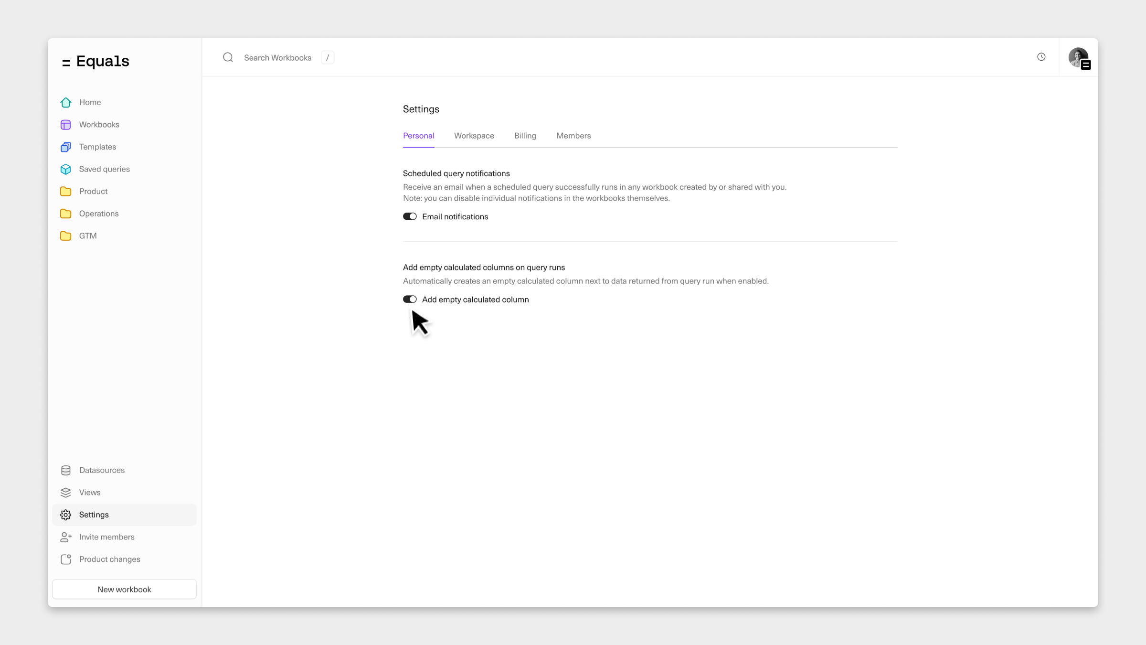The height and width of the screenshot is (645, 1146).
Task: Open Workbooks via its purple icon
Action: pos(66,125)
